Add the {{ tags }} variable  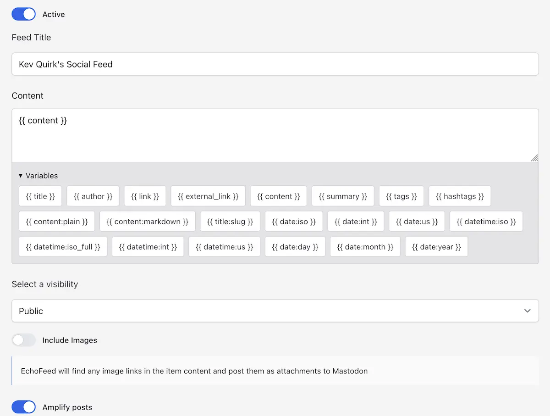coord(401,196)
